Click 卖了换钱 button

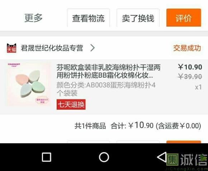point(138,18)
